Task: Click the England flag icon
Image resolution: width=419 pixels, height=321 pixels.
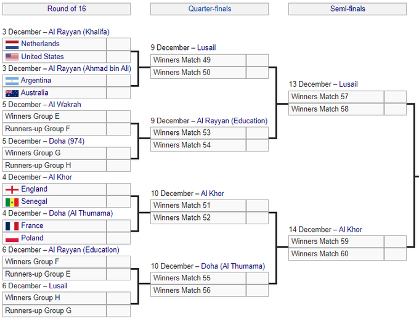Action: point(12,190)
